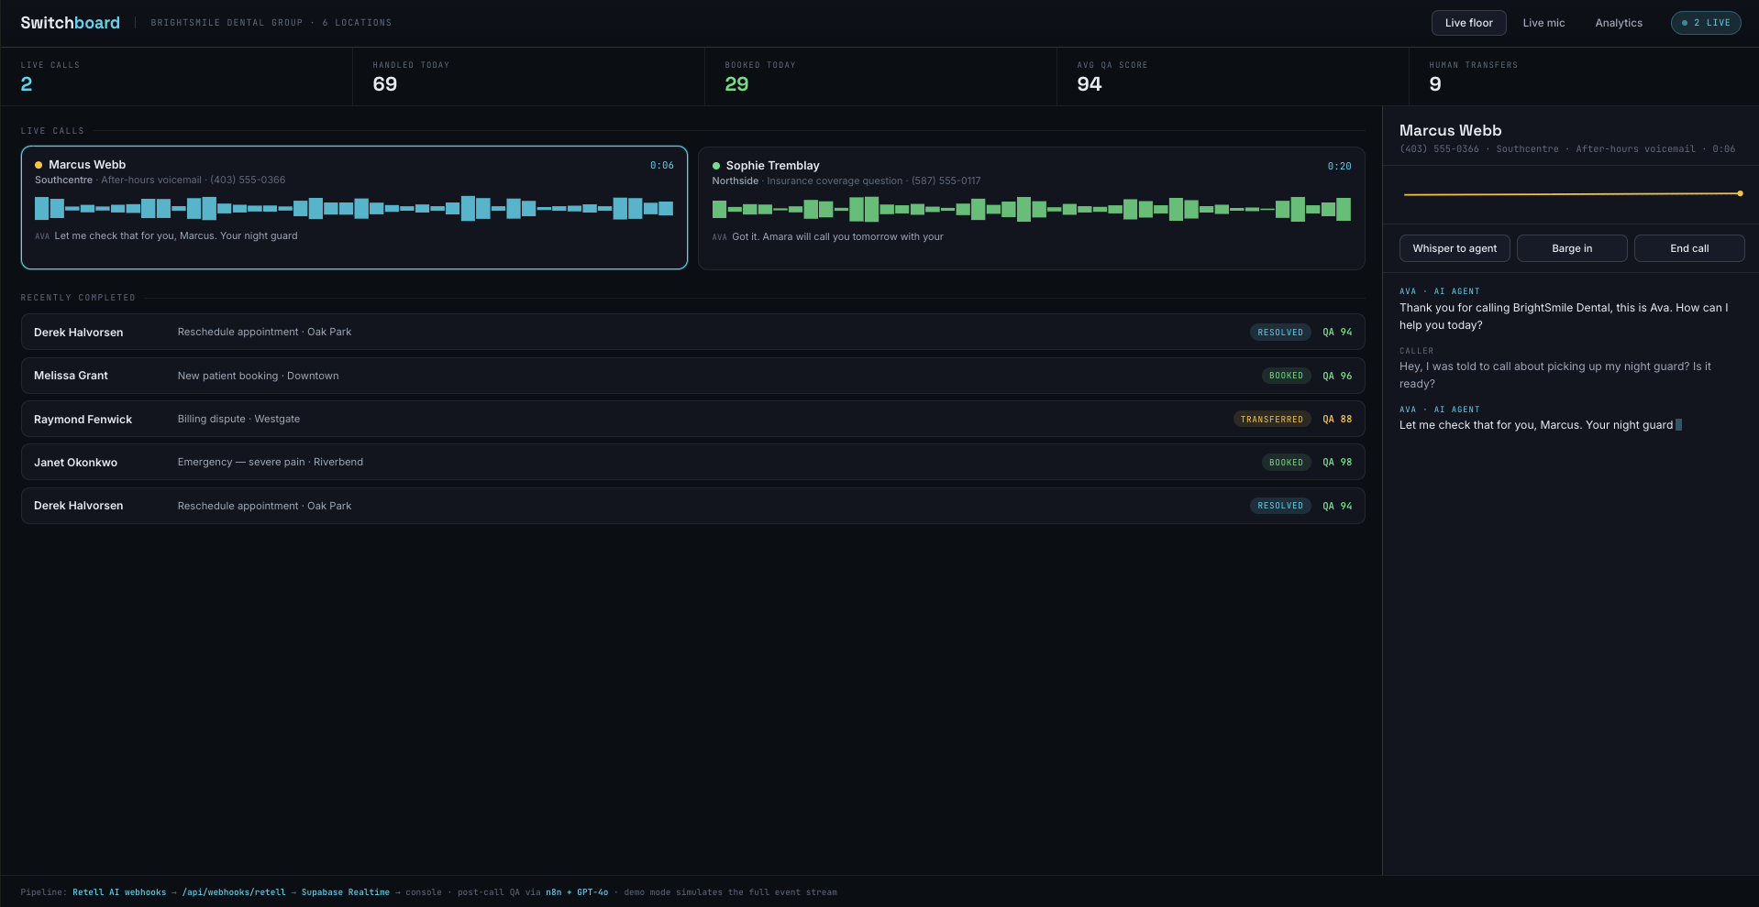
Task: Open Melissa Grant completed call row
Action: pyautogui.click(x=692, y=376)
